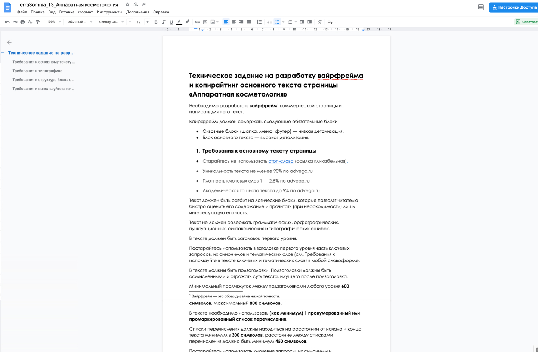Click the font size field 12
538x352 pixels.
tap(139, 22)
